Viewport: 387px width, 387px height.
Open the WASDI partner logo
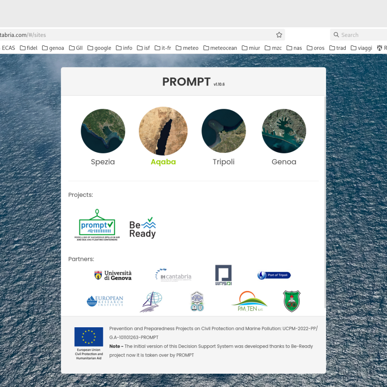pyautogui.click(x=224, y=275)
